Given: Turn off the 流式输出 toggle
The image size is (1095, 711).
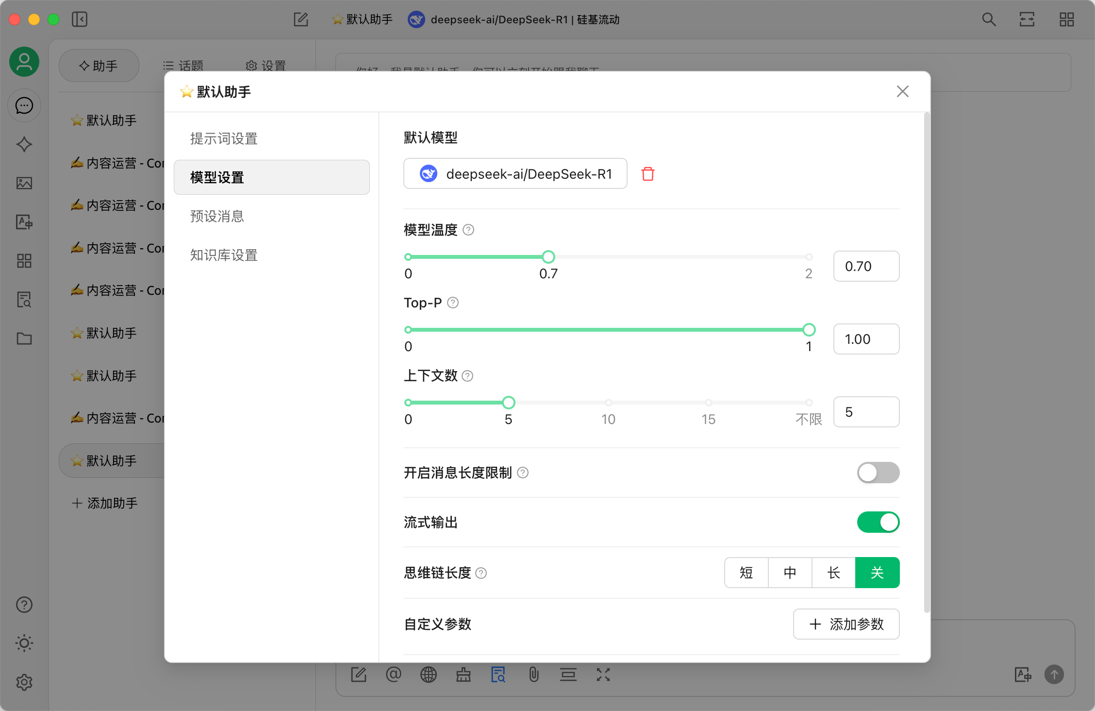Looking at the screenshot, I should click(878, 522).
